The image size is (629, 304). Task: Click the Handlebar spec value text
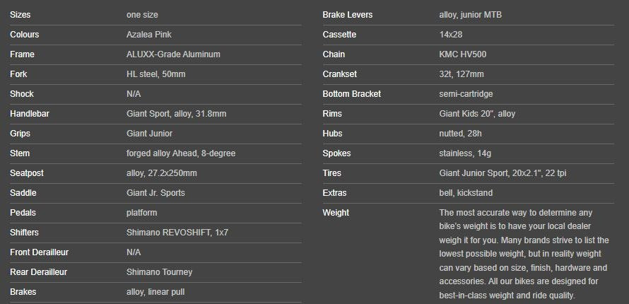tap(177, 114)
